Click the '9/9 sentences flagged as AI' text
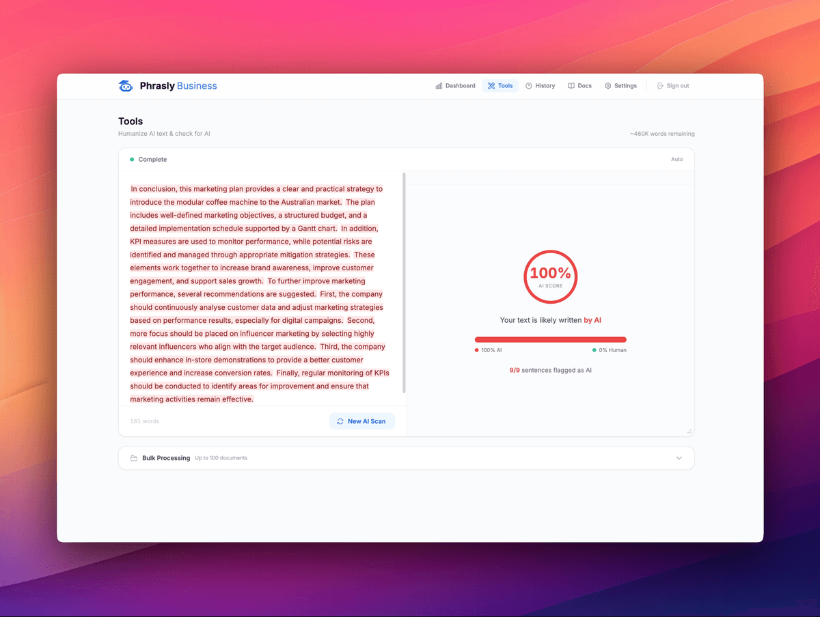This screenshot has width=820, height=617. click(551, 370)
